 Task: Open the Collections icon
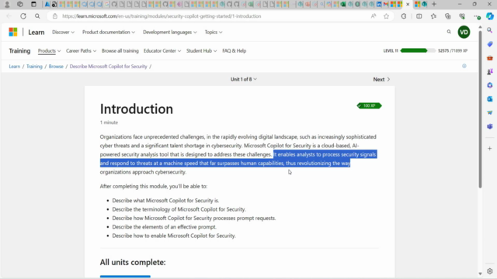tap(447, 16)
